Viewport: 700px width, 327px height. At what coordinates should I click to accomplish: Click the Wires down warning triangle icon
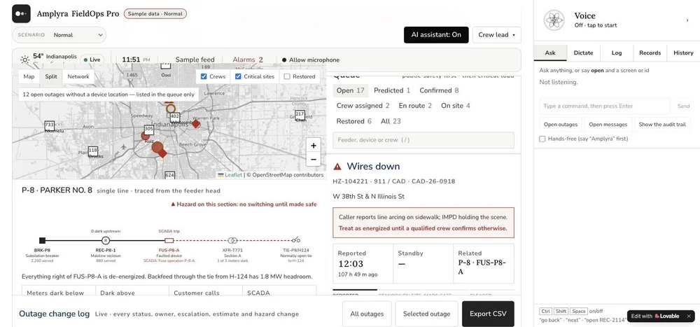pyautogui.click(x=337, y=167)
